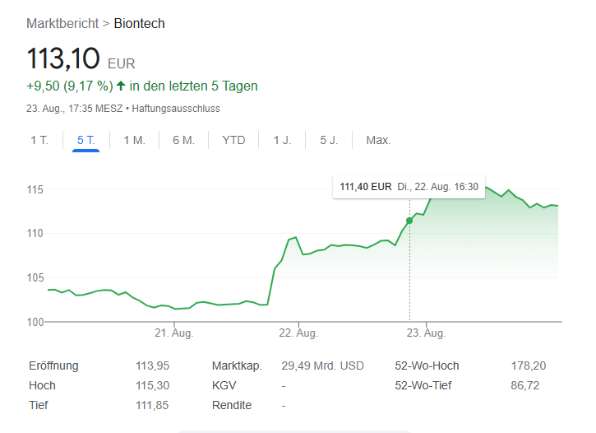Select the 5 T. time range tab

(85, 140)
